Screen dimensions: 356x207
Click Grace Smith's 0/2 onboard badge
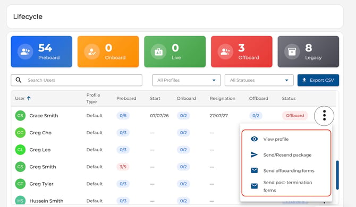tap(183, 116)
